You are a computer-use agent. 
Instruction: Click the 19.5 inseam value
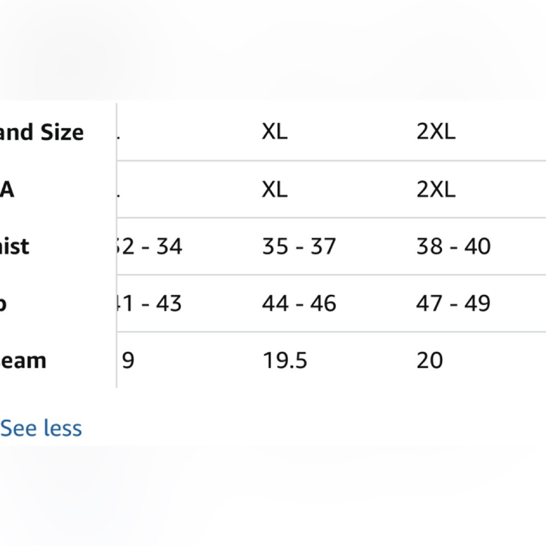(285, 360)
